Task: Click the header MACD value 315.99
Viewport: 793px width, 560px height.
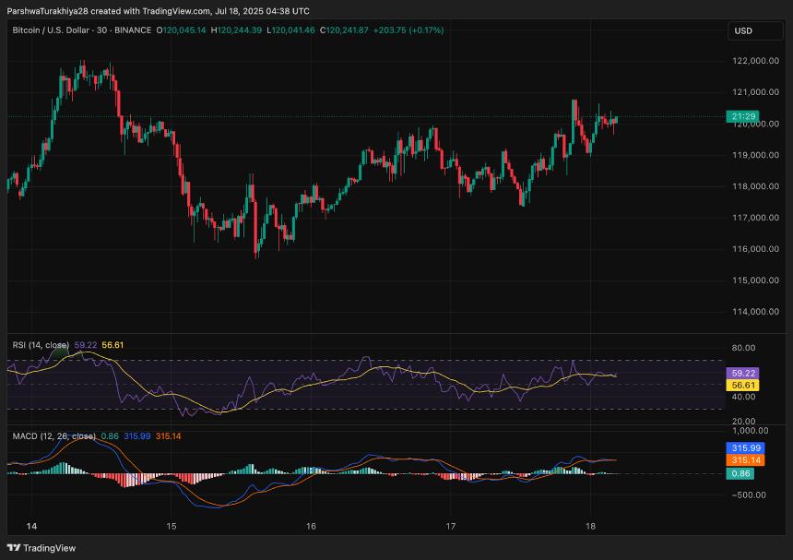Action: 137,436
